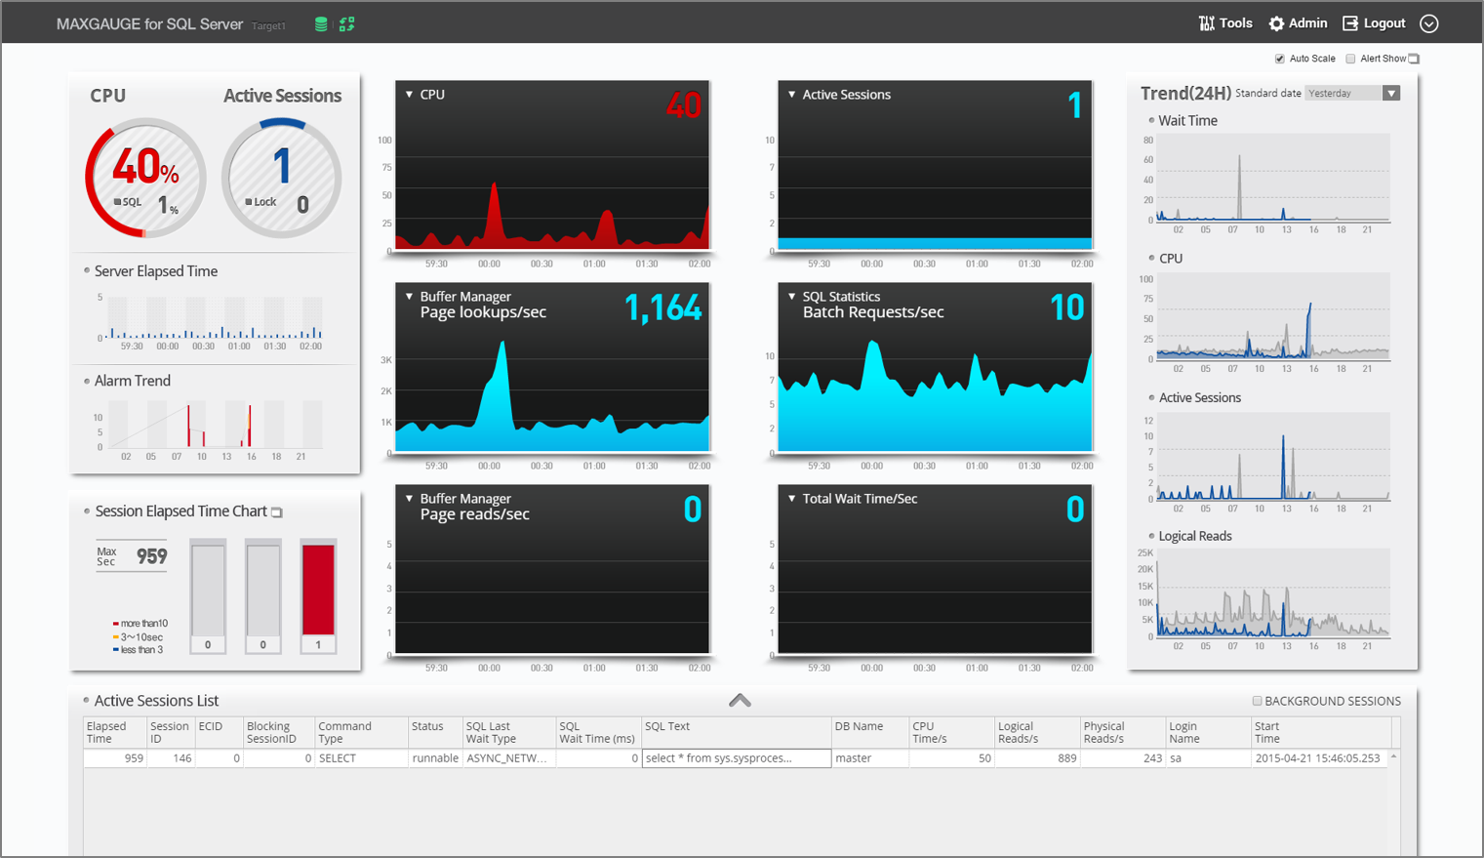
Task: Pop out the Session Elapsed Time Chart icon
Action: (x=277, y=512)
